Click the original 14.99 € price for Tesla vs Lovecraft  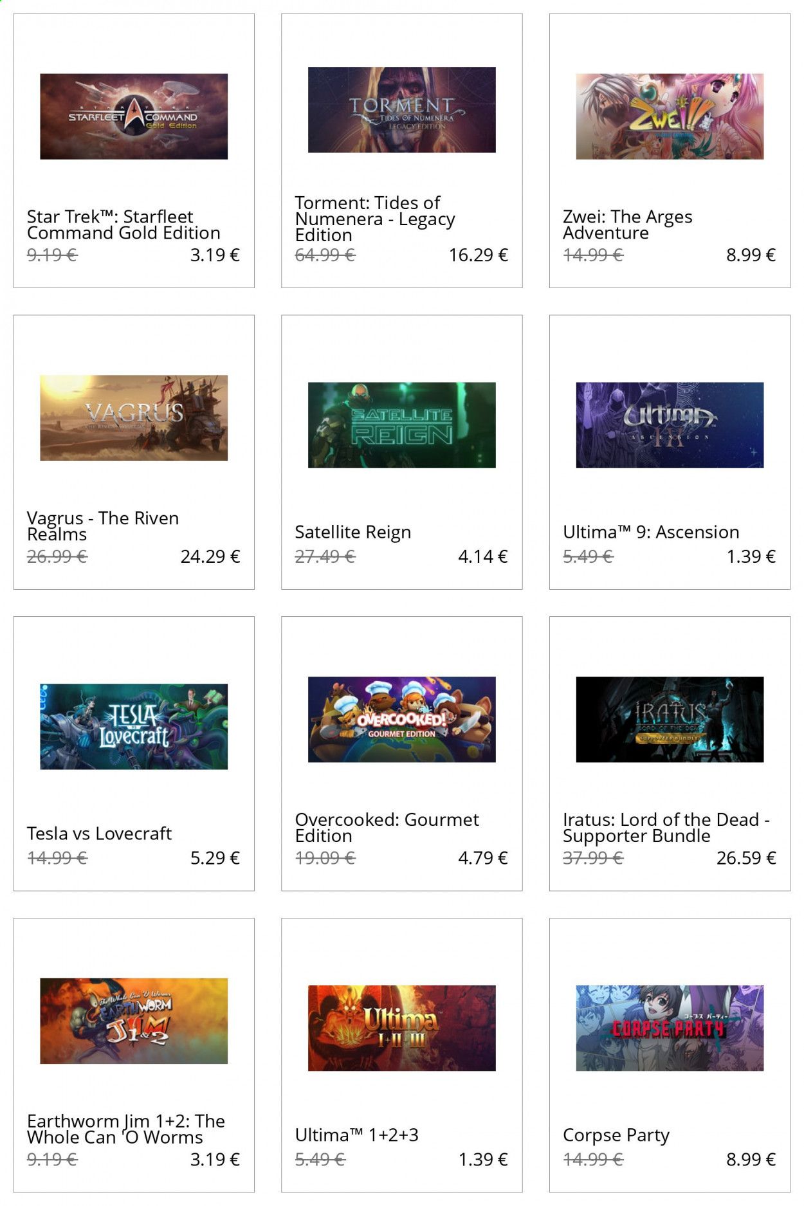tap(57, 858)
